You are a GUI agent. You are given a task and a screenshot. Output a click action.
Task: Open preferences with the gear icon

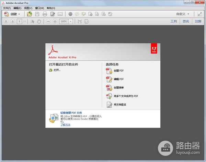coord(70,14)
